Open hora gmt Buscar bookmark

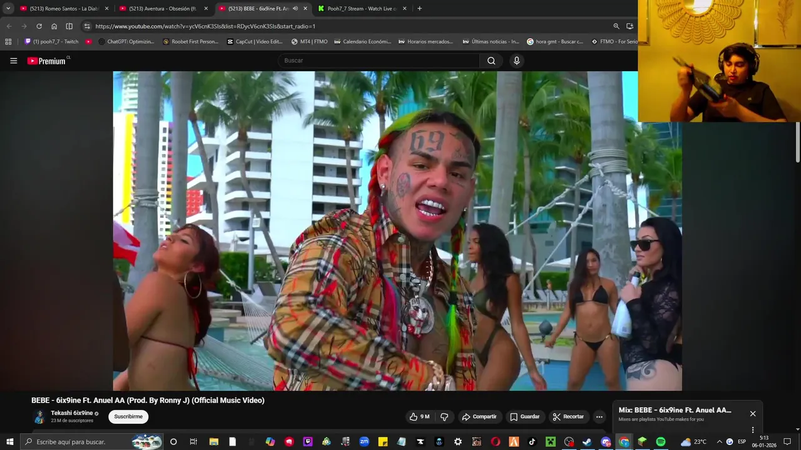pyautogui.click(x=555, y=42)
